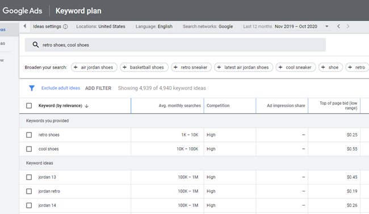The image size is (369, 214).
Task: Click the jordan retro keyword text
Action: (x=49, y=191)
